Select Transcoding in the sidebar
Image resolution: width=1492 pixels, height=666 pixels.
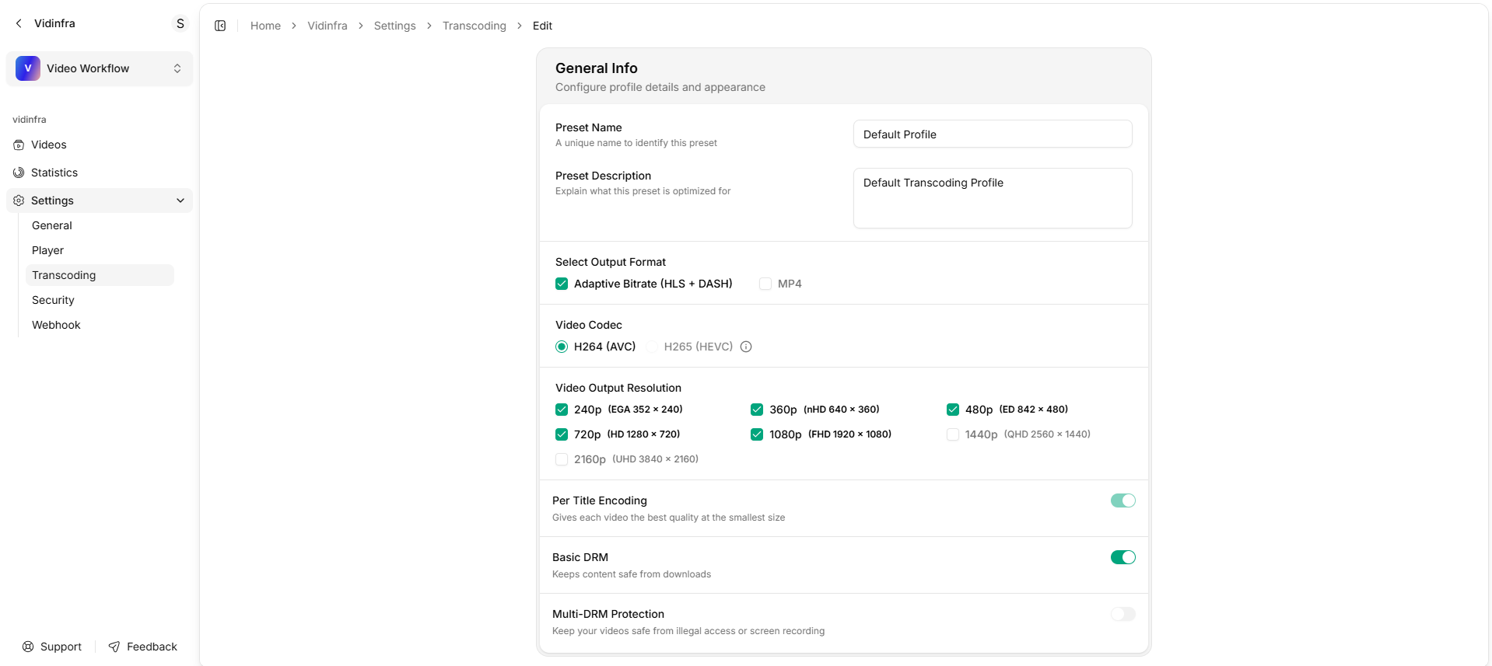click(100, 275)
